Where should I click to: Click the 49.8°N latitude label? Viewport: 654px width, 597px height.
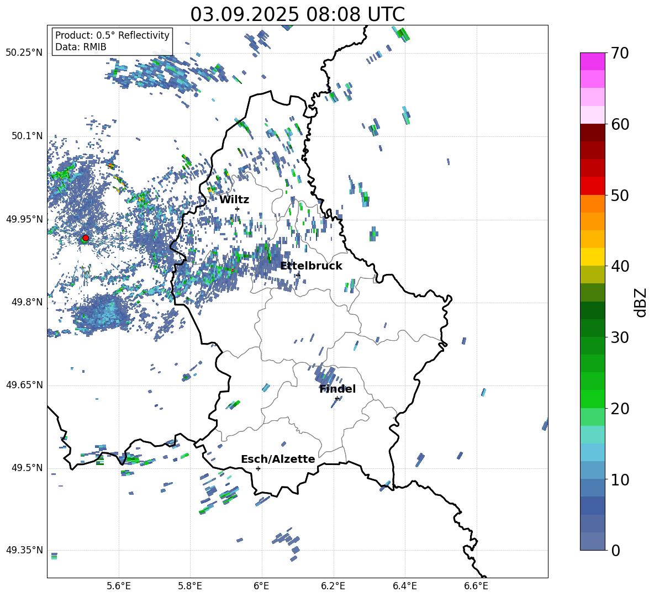pos(27,302)
